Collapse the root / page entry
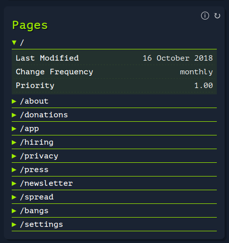 pos(14,43)
